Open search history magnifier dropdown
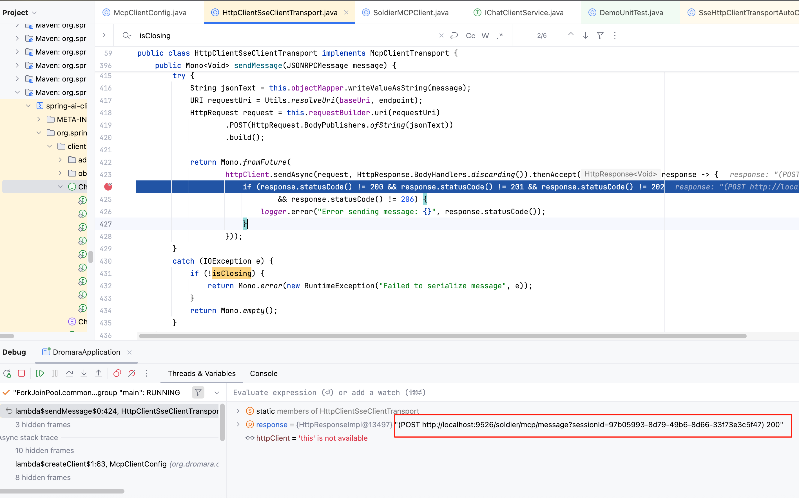Image resolution: width=799 pixels, height=498 pixels. (x=127, y=36)
